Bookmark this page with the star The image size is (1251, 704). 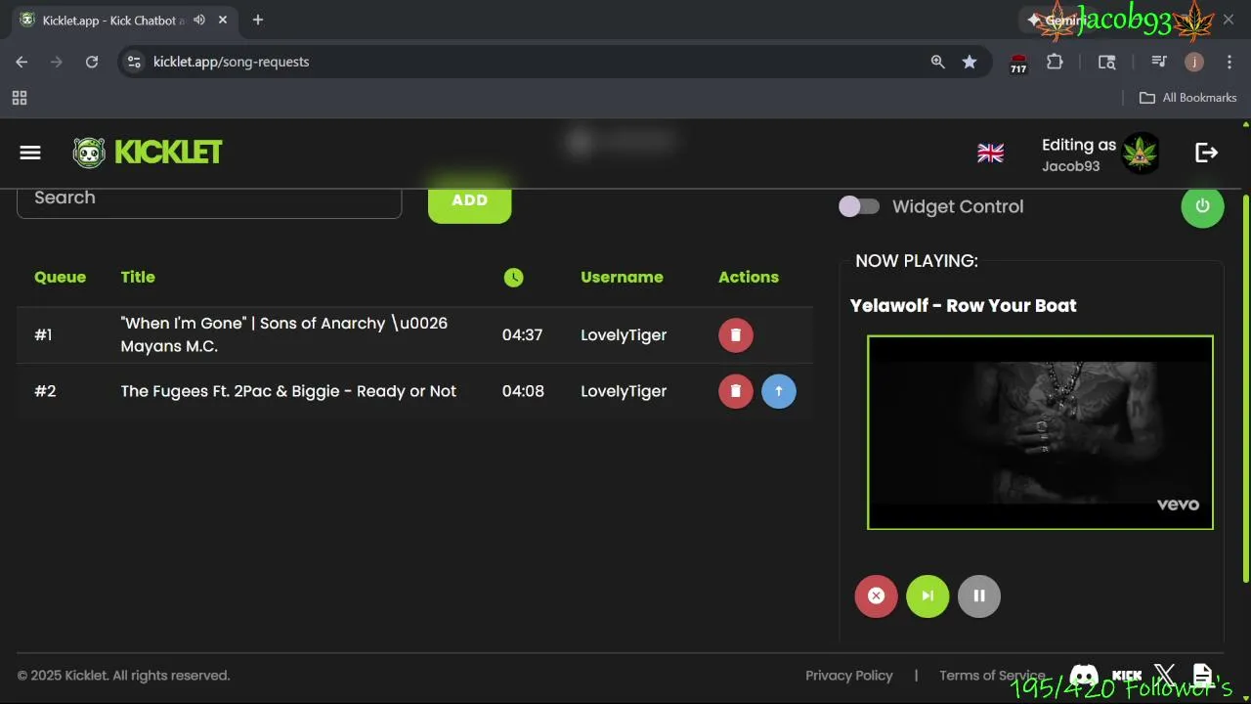(969, 62)
